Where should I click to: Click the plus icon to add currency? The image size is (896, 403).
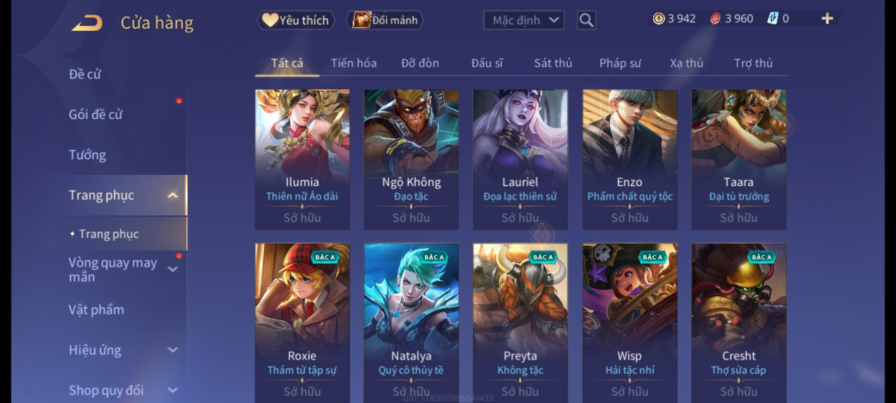click(x=827, y=19)
